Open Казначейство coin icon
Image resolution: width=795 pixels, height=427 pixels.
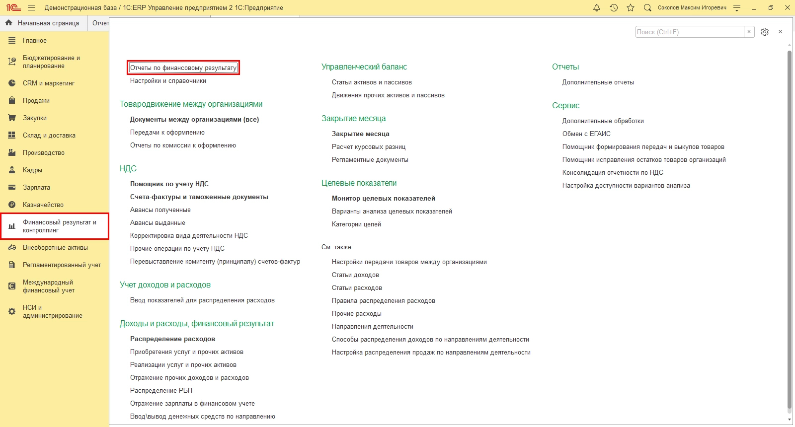(12, 205)
